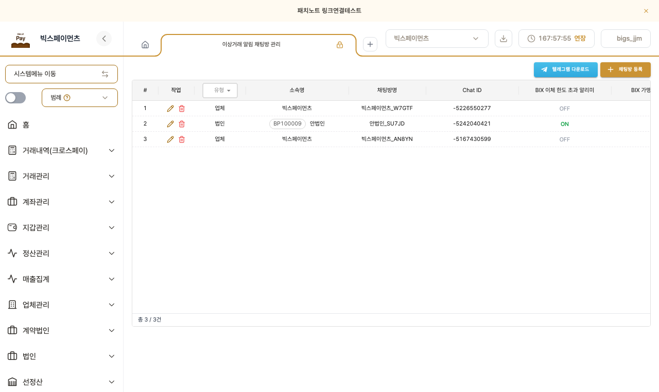
Task: Expand 업체관리 menu
Action: click(x=62, y=305)
